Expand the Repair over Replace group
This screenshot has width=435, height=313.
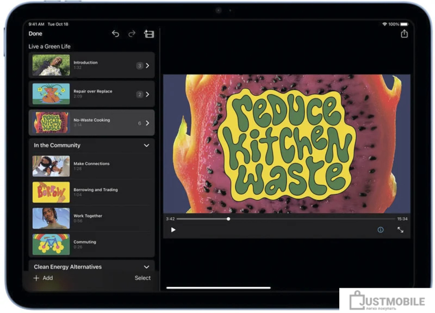pos(148,94)
